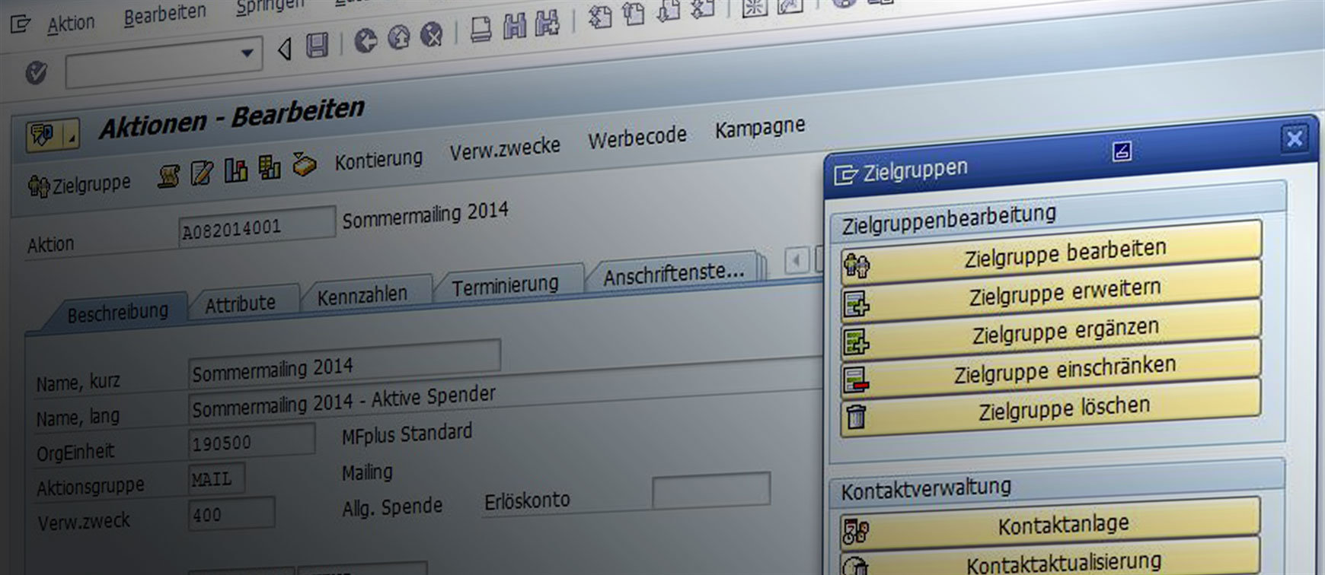Click 'Sommermailing 2014' text beside Aktion field
This screenshot has width=1325, height=575.
[425, 216]
